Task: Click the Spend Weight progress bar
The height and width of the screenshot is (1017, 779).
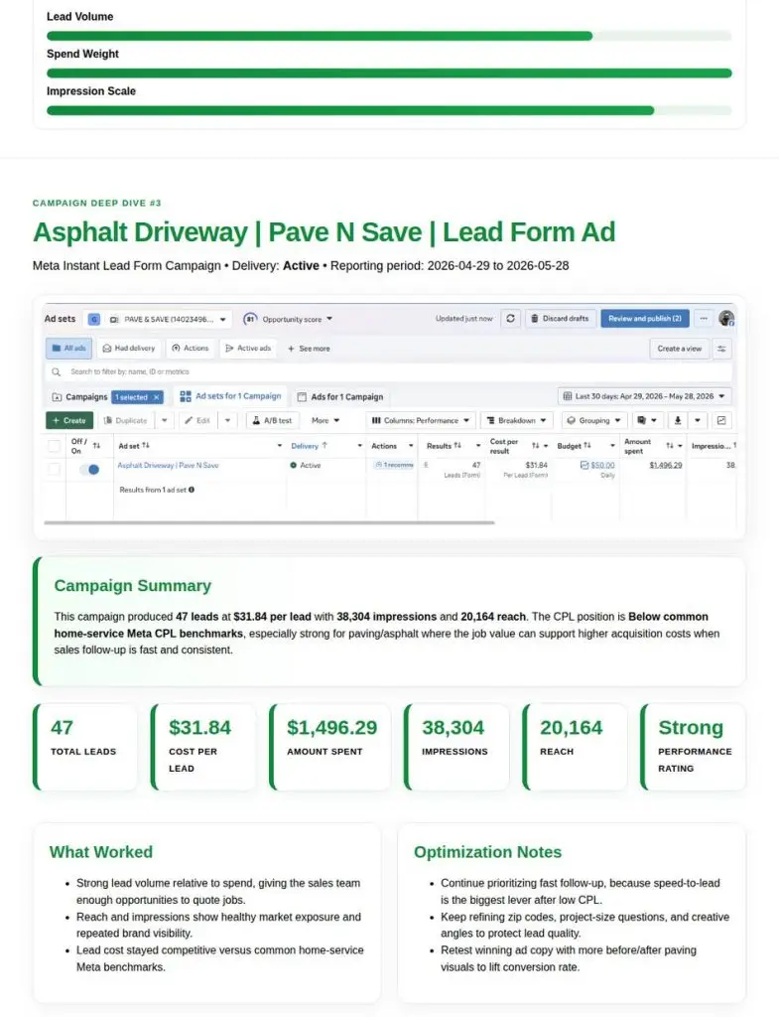Action: coord(389,73)
